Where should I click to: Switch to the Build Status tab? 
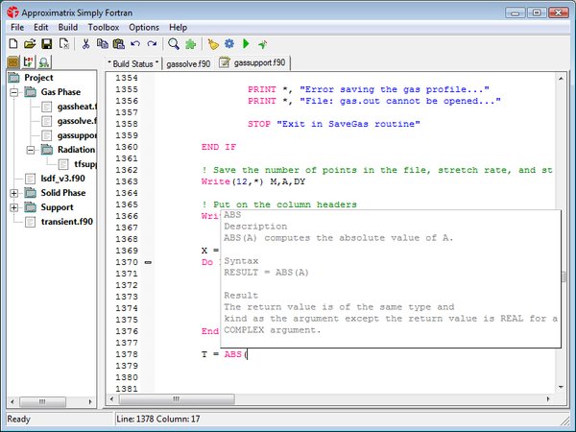click(x=133, y=63)
